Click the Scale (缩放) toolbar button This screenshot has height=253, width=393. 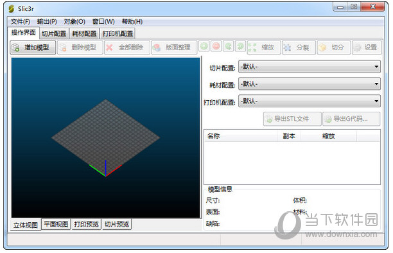(x=264, y=48)
